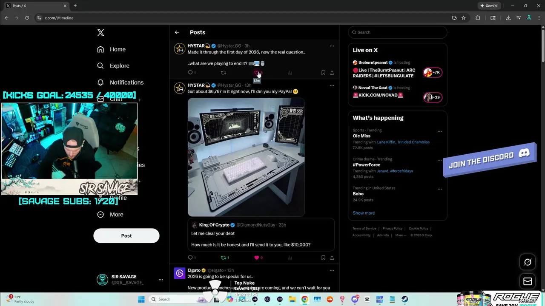545x306 pixels.
Task: Open more options for #PowerForce trend
Action: click(x=440, y=160)
